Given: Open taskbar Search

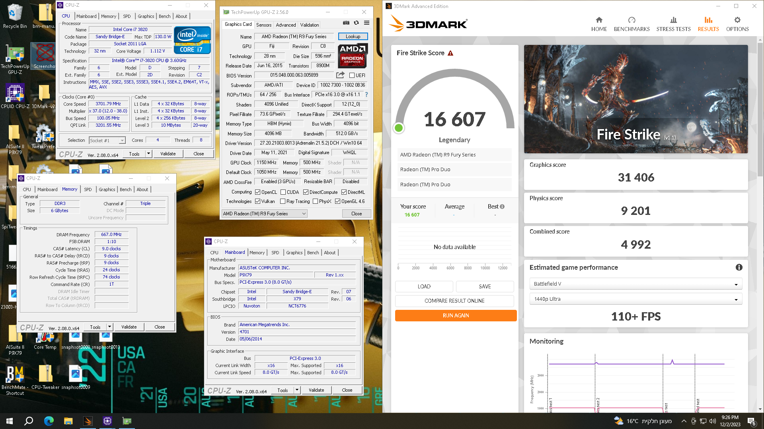Looking at the screenshot, I should (x=29, y=421).
